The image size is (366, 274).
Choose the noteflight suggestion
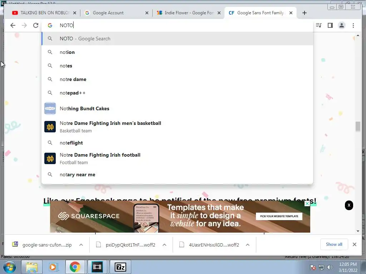[177, 143]
